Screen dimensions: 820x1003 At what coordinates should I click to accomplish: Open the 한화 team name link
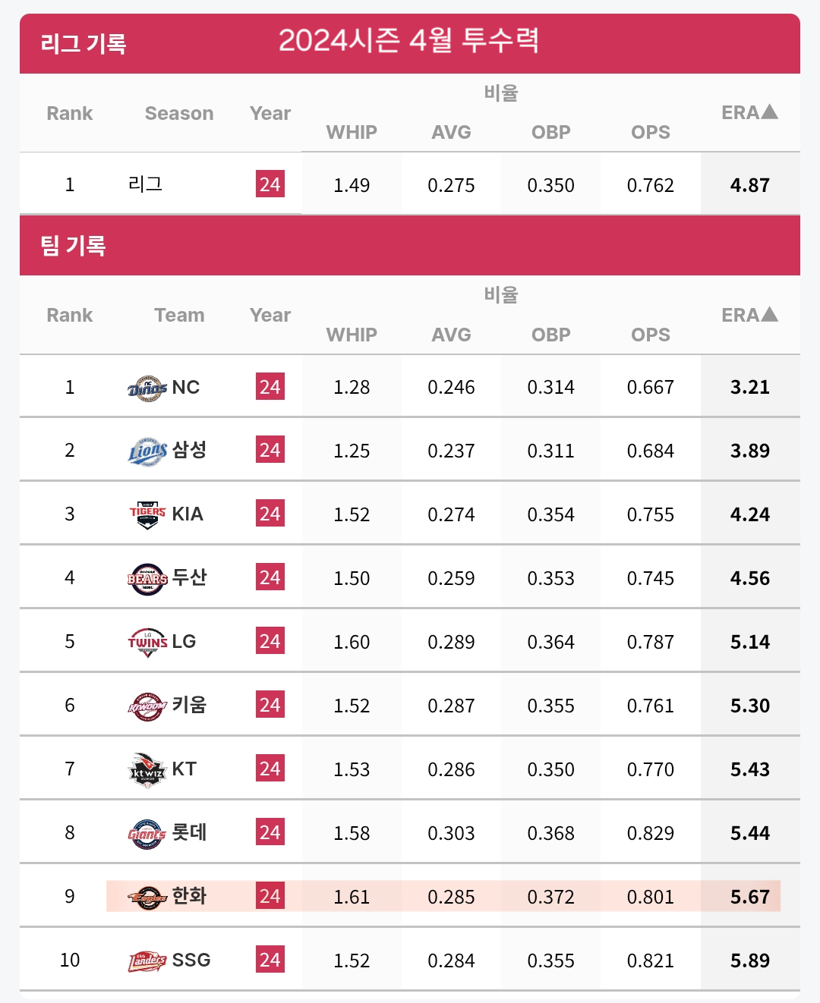coord(189,896)
